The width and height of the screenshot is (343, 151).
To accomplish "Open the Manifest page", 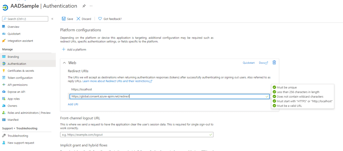I will pos(13,120).
